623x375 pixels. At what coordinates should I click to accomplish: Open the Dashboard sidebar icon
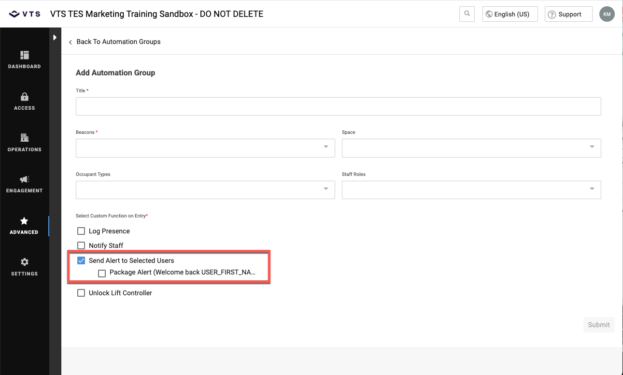coord(25,55)
